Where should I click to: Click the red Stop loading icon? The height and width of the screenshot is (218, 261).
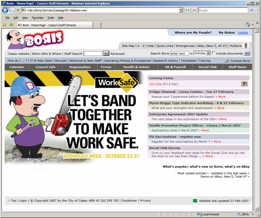point(194,10)
